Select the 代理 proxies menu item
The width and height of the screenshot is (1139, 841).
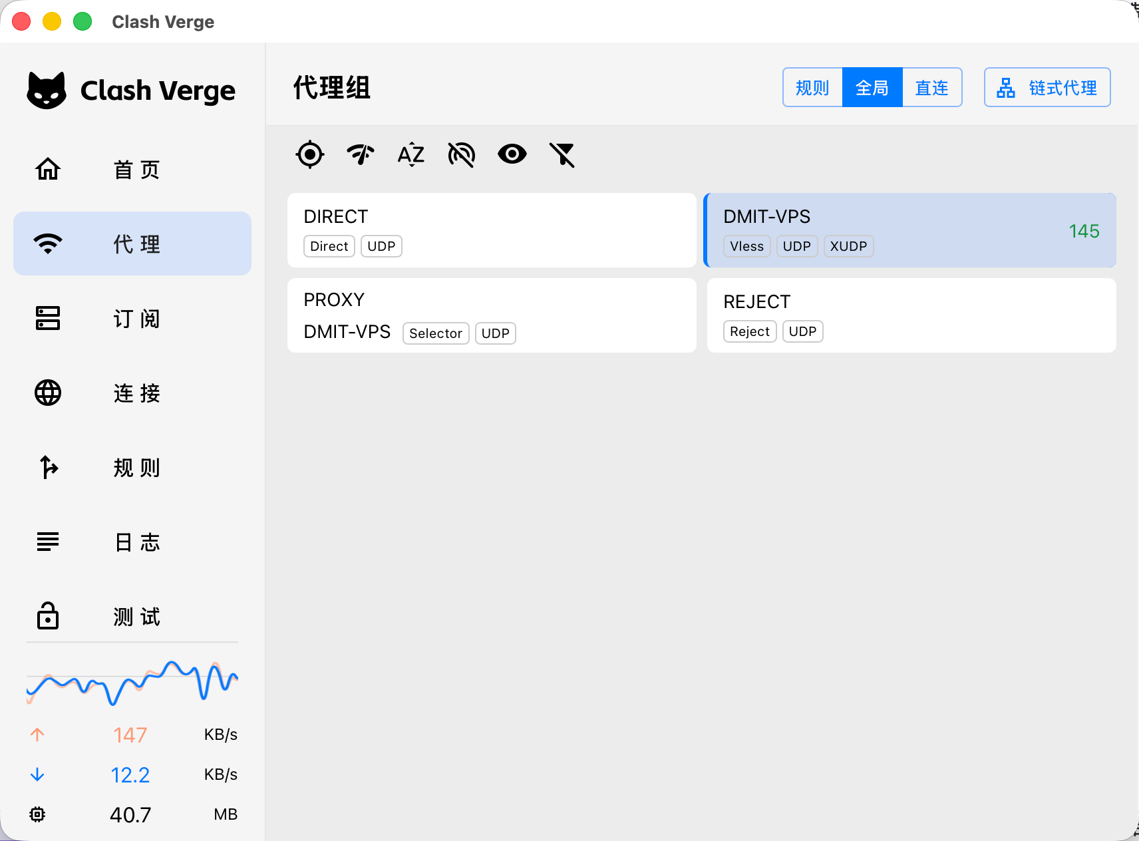(x=132, y=244)
